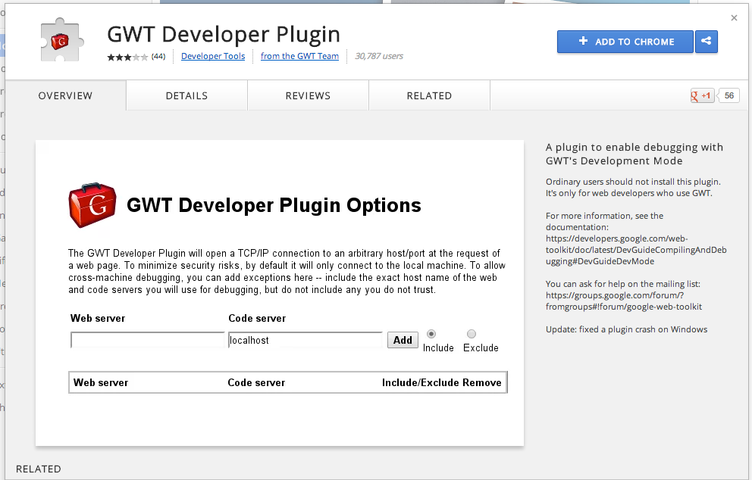Click the Google +1 button
Screen dimensions: 752x480
702,96
